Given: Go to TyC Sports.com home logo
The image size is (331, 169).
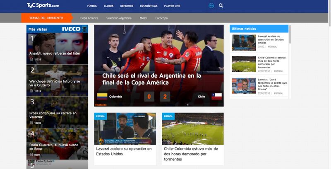Looking at the screenshot, I should [43, 5].
